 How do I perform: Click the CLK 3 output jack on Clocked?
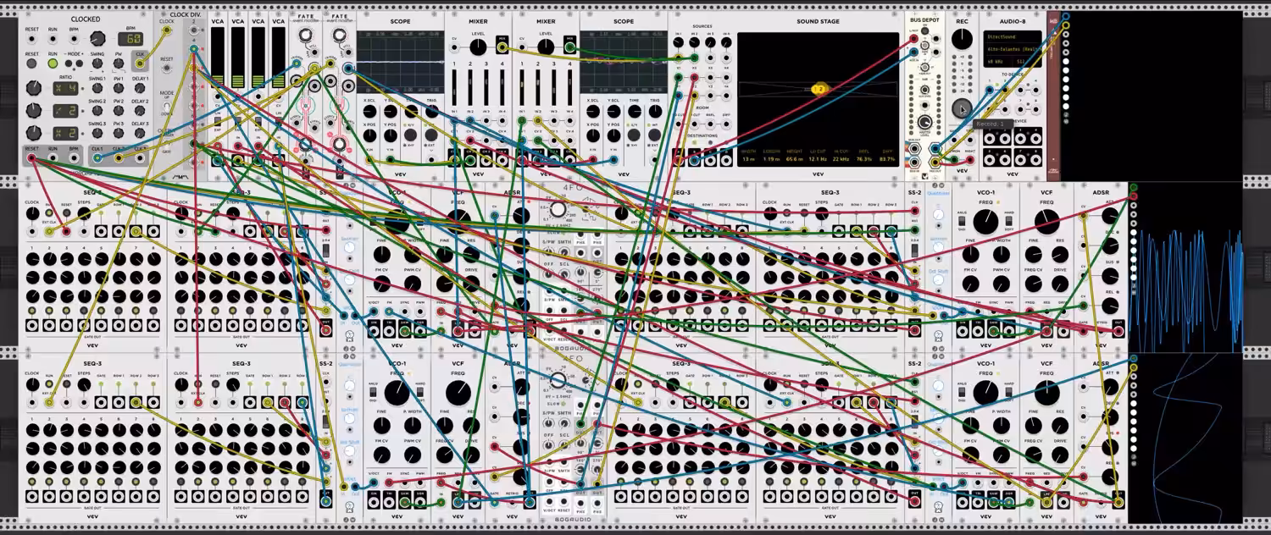click(140, 158)
